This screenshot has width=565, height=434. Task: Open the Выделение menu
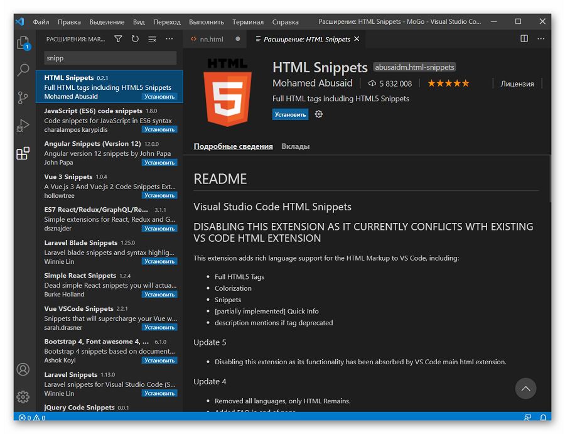[107, 22]
